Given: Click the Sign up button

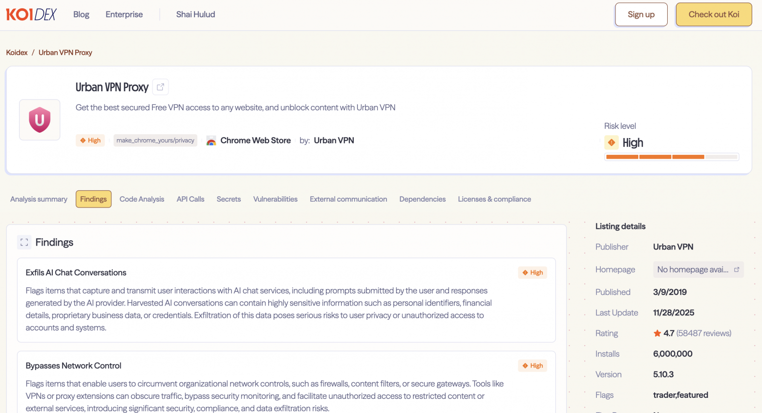Looking at the screenshot, I should point(641,15).
